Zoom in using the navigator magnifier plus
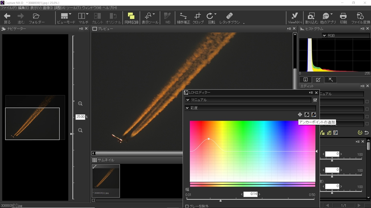 tap(80, 104)
